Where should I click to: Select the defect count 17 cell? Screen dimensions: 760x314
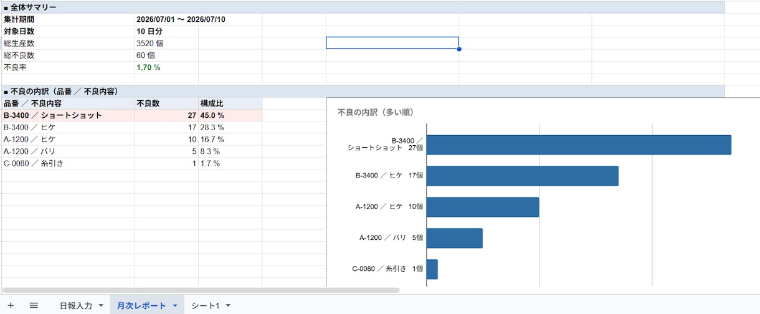[x=166, y=127]
